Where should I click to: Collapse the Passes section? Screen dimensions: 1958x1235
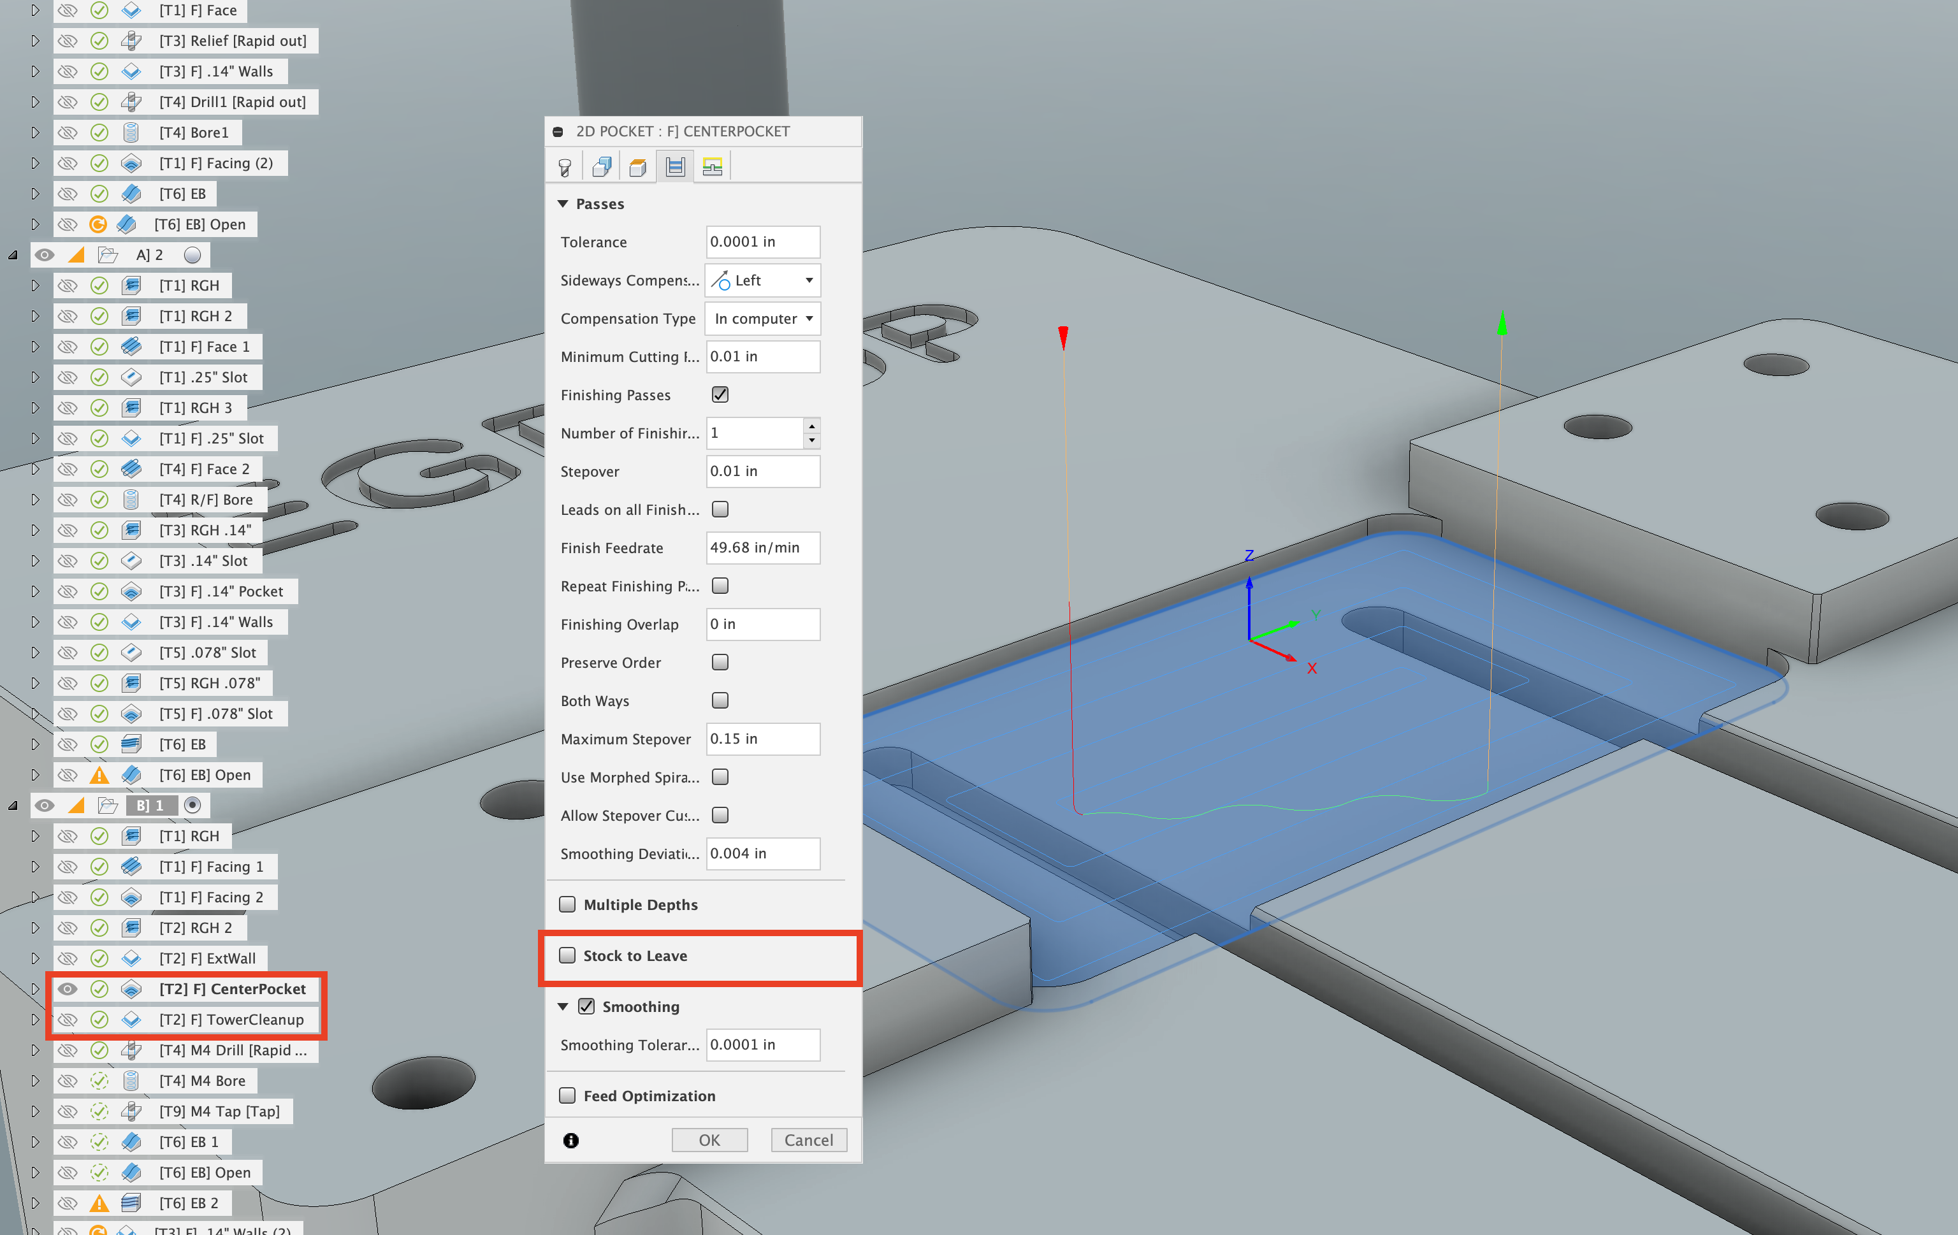pos(564,203)
